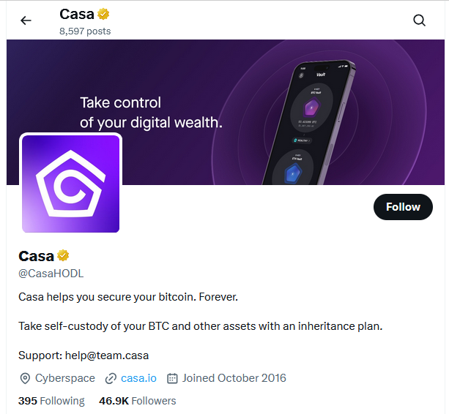The width and height of the screenshot is (449, 414).
Task: Open search with the magnifier icon
Action: pos(420,20)
